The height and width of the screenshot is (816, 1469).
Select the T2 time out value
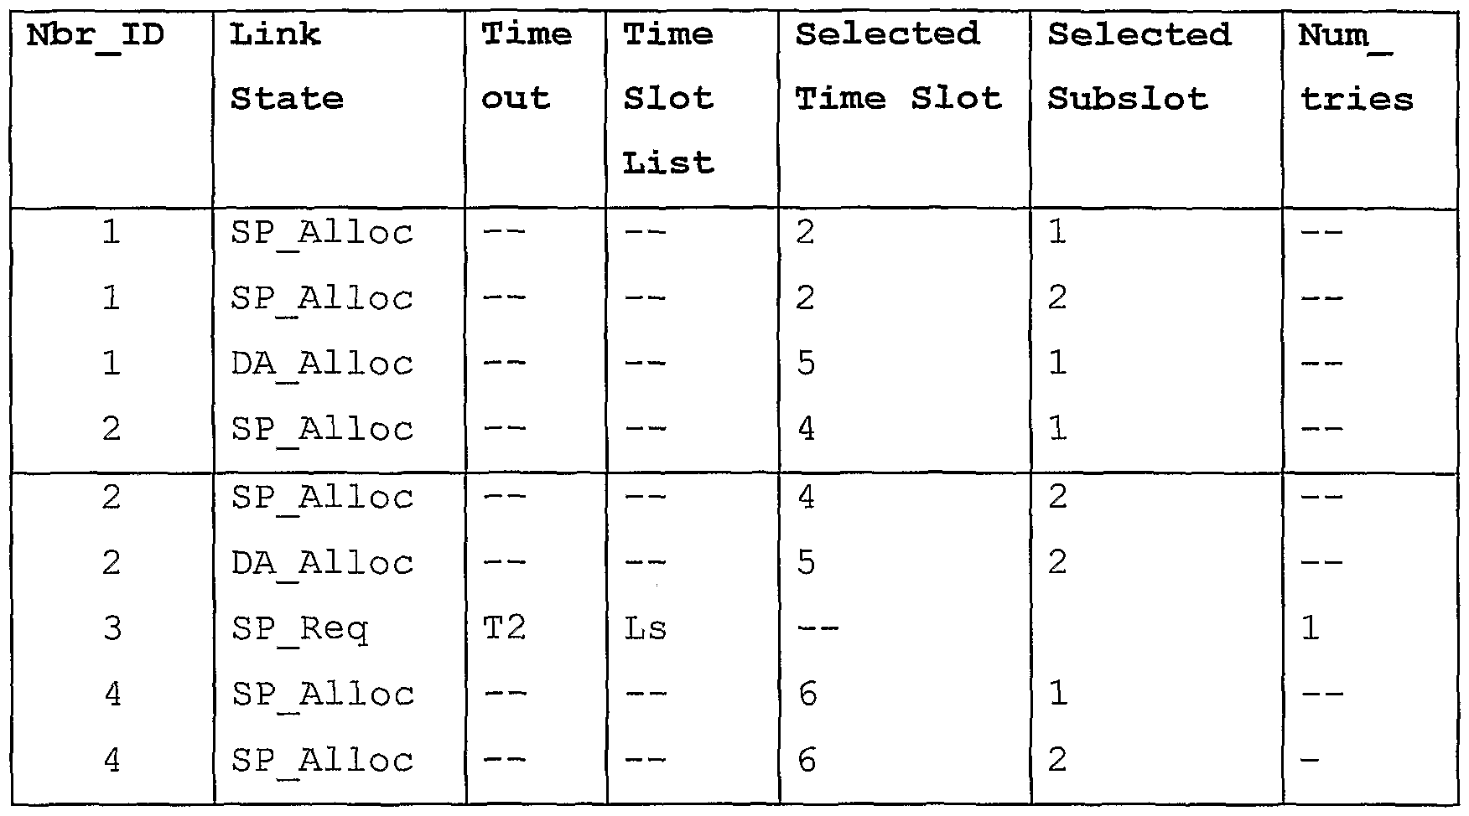point(504,627)
